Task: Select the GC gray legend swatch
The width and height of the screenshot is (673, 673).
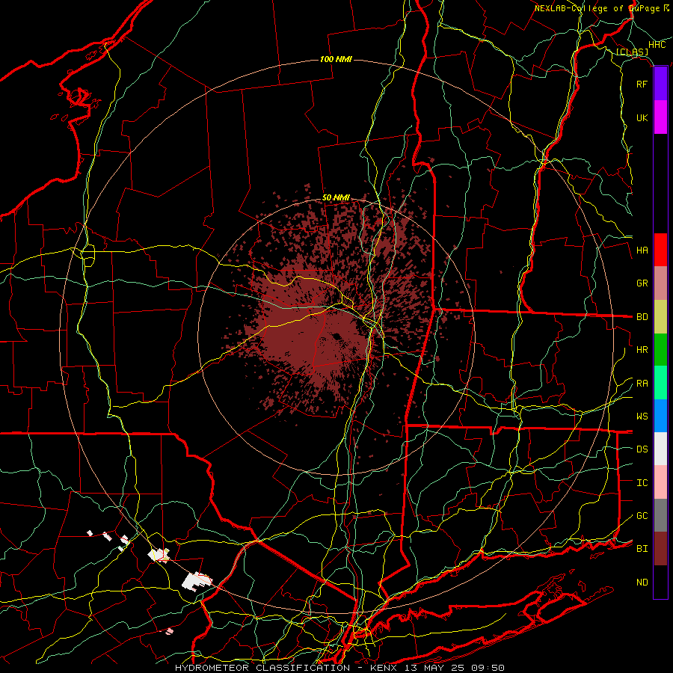Action: [x=660, y=515]
